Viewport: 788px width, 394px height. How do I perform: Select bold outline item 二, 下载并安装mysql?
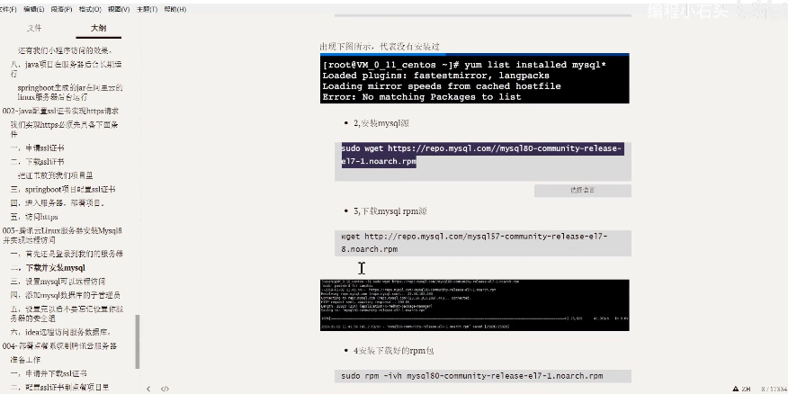(x=48, y=268)
